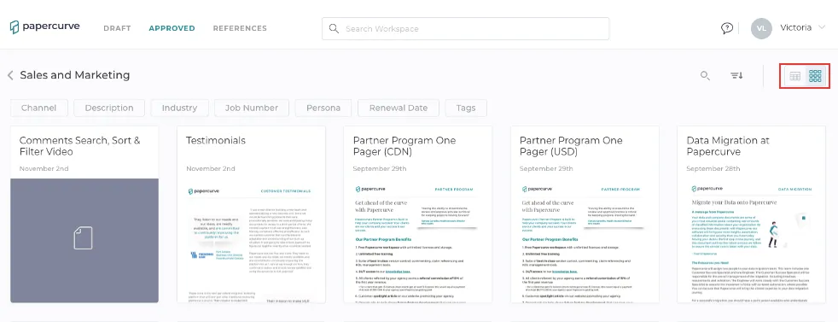Click the Tags filter button
The width and height of the screenshot is (838, 322).
pyautogui.click(x=466, y=108)
